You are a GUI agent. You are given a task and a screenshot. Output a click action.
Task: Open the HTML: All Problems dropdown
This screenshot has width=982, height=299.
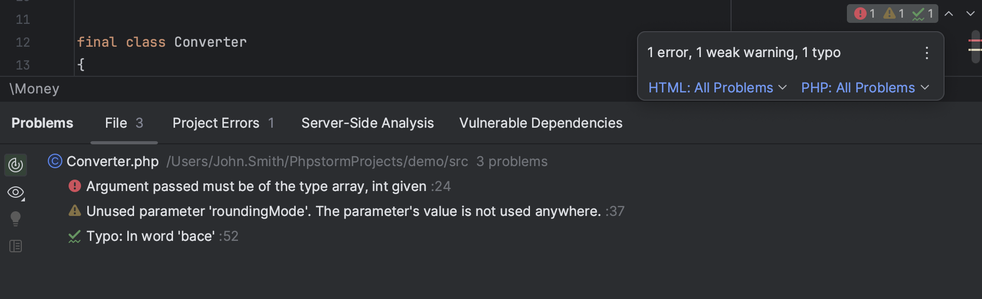tap(717, 88)
